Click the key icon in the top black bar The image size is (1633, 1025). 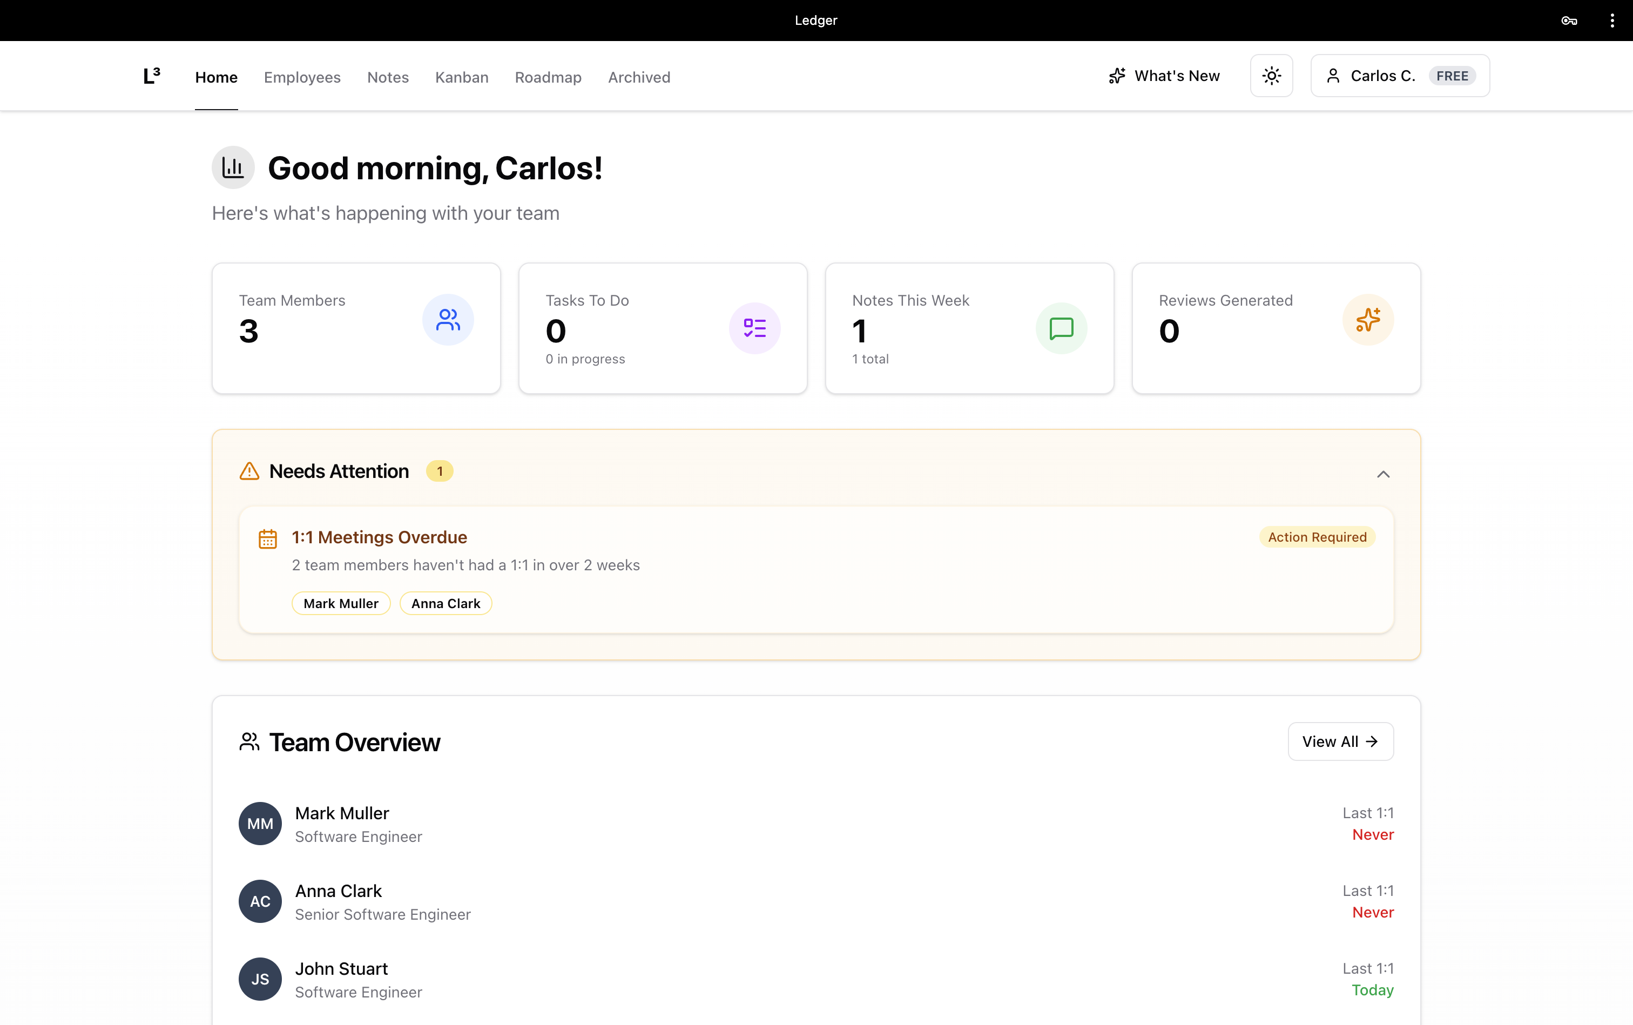(1569, 19)
